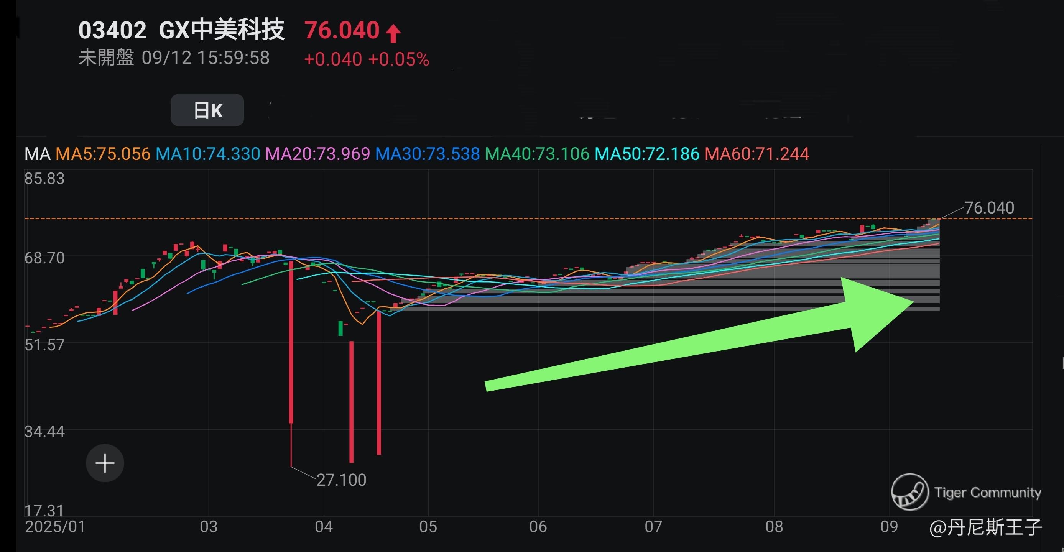Click the MA indicator label
Viewport: 1064px width, 552px height.
point(37,154)
